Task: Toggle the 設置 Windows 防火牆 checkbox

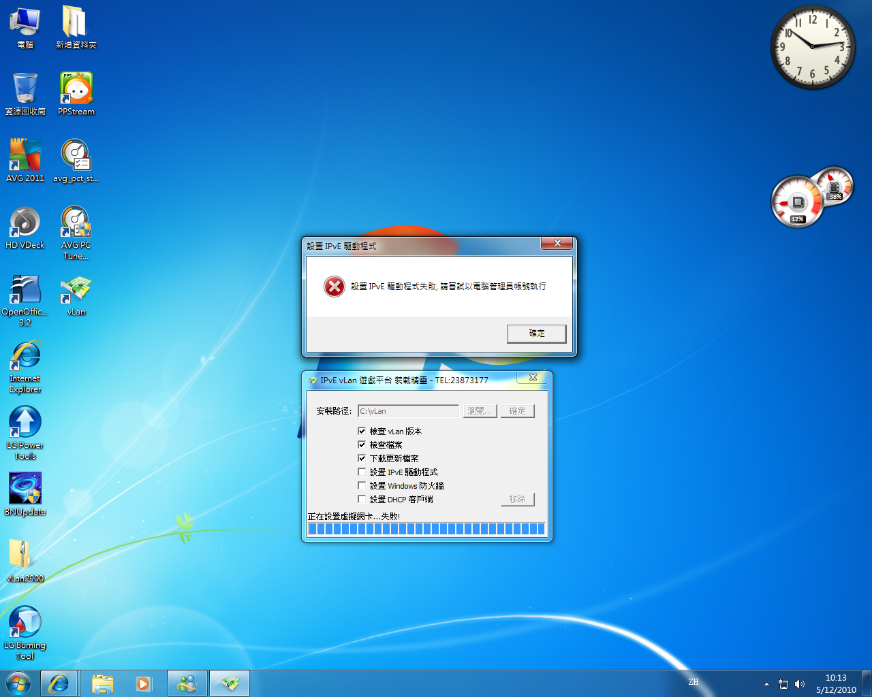Action: 362,485
